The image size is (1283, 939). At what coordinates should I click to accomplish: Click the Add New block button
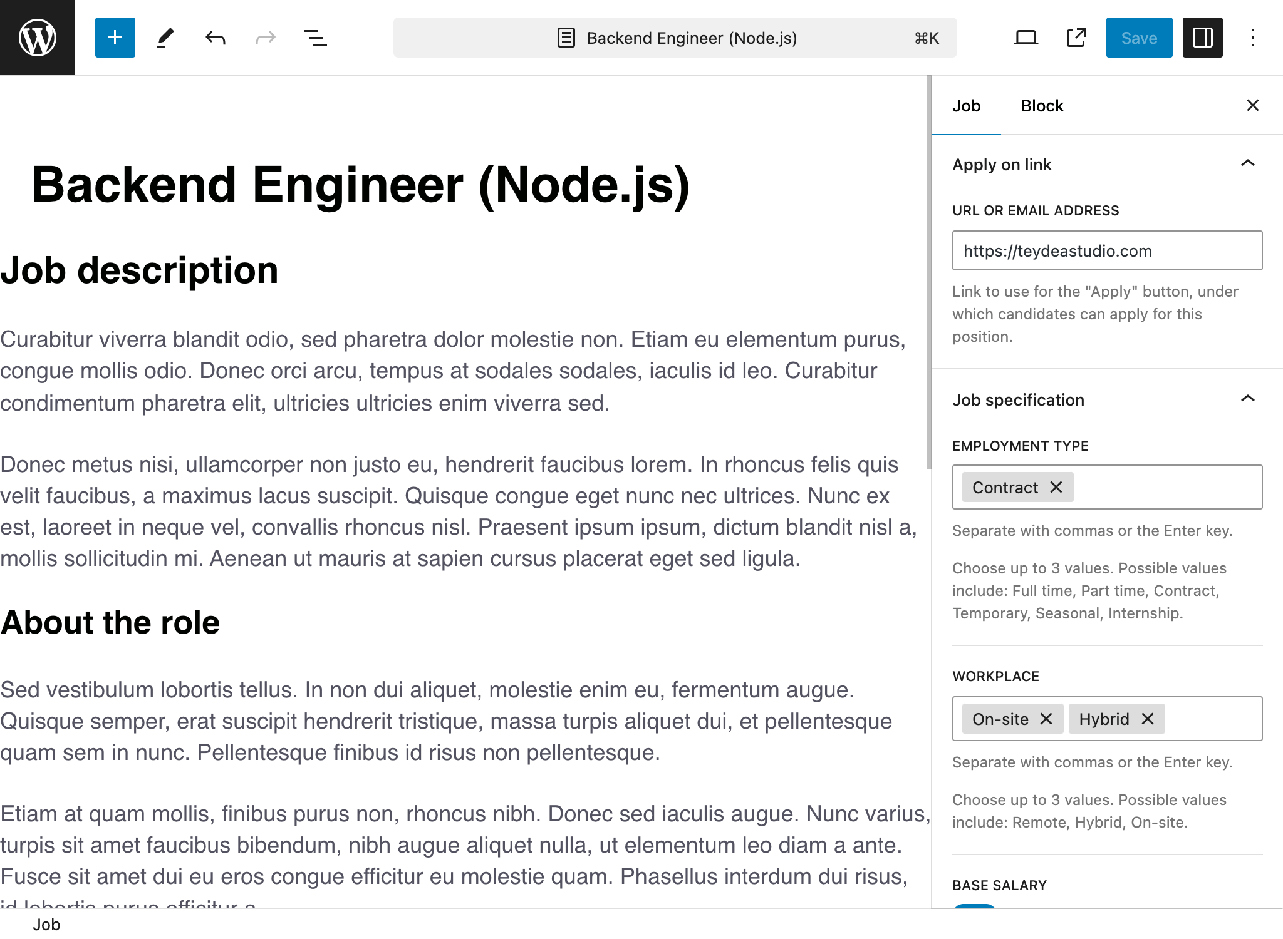pos(113,38)
